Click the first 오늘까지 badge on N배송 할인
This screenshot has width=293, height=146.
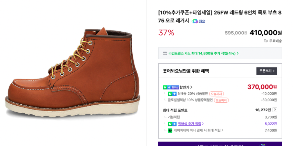pos(216,94)
